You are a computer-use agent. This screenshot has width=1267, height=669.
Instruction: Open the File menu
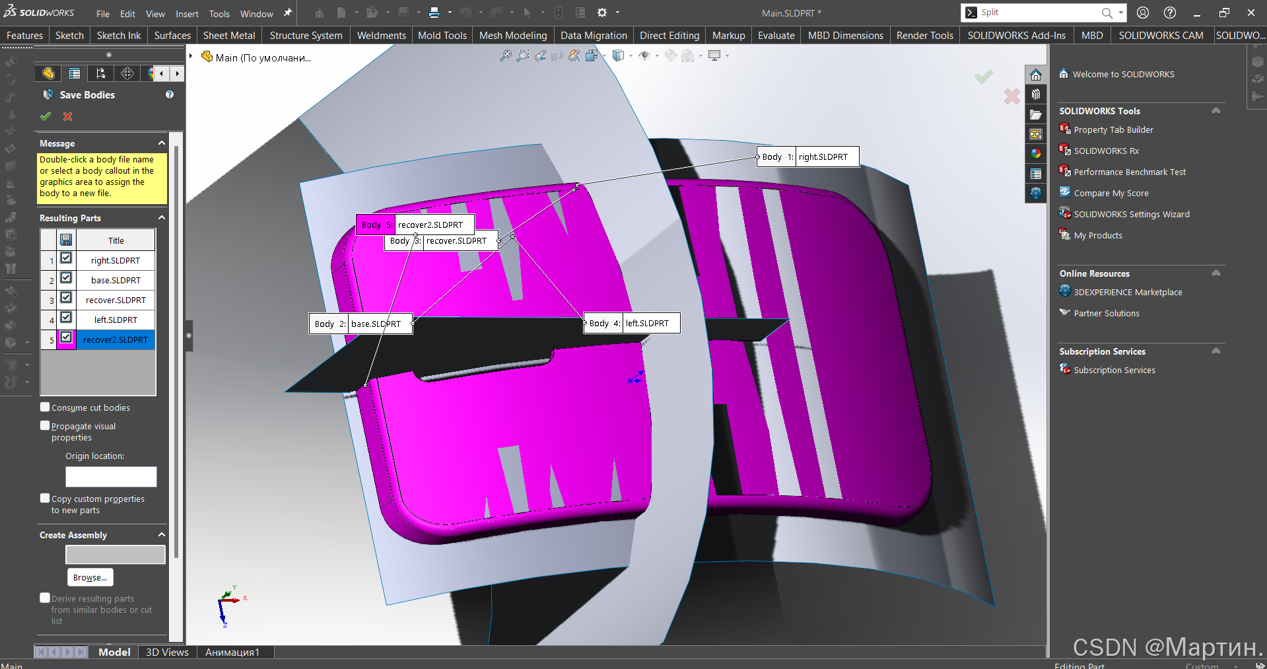coord(103,14)
